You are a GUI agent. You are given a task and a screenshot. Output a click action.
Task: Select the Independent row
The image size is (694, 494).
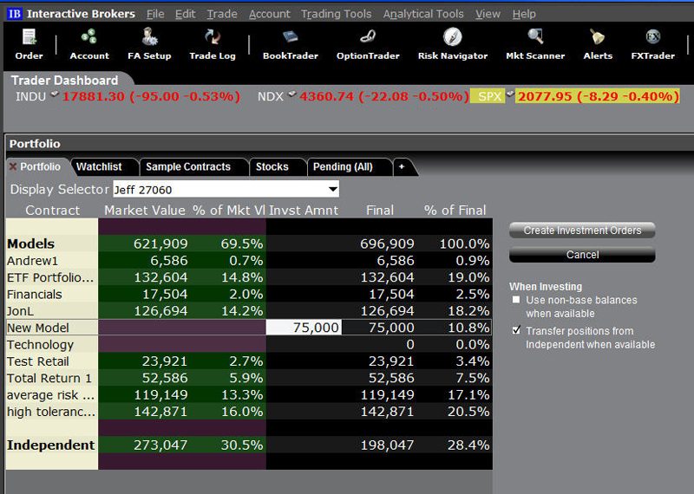tap(249, 445)
